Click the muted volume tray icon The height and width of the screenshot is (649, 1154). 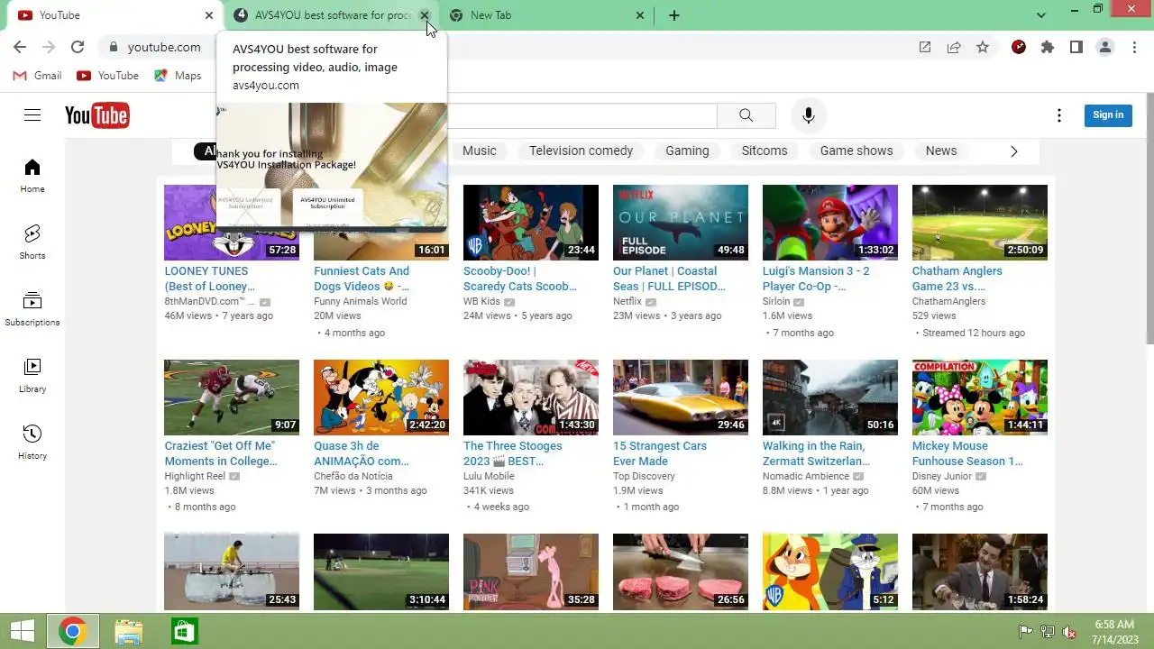click(x=1069, y=632)
